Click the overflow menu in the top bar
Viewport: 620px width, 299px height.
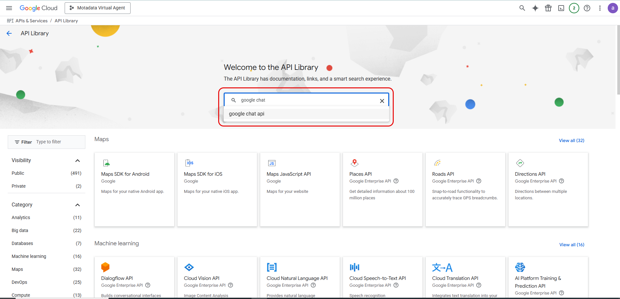point(600,8)
